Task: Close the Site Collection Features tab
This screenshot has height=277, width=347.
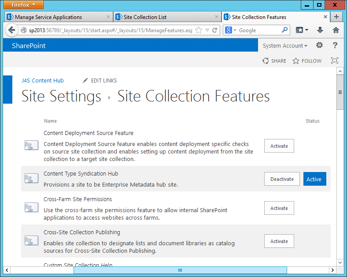Action: pos(325,17)
